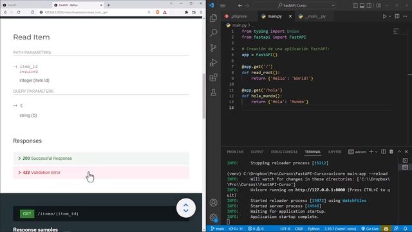Switch to the DEBUG CONSOLE panel tab
The width and height of the screenshot is (412, 232).
(284, 152)
